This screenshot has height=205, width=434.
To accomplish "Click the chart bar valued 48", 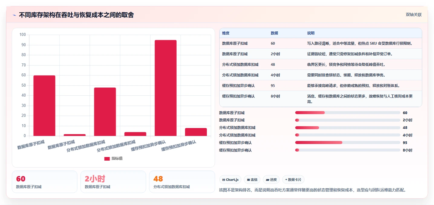I will click(105, 112).
